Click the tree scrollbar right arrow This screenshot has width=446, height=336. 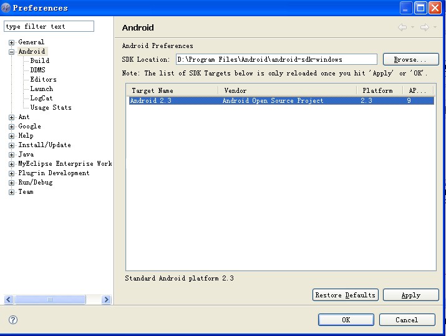pos(107,300)
